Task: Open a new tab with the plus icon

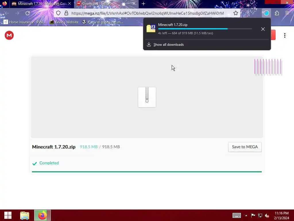Action: 144,4
